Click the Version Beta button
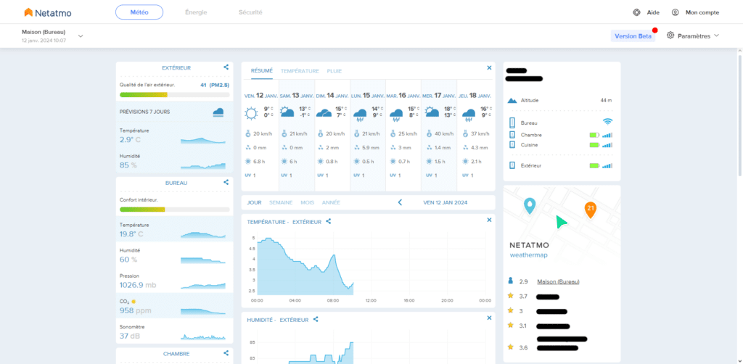743x364 pixels. coord(633,36)
